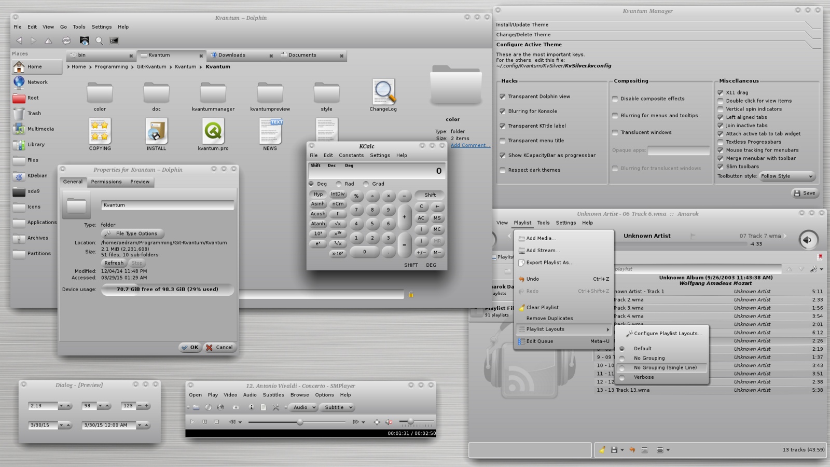
Task: Open Constants menu in KCalc
Action: click(351, 155)
